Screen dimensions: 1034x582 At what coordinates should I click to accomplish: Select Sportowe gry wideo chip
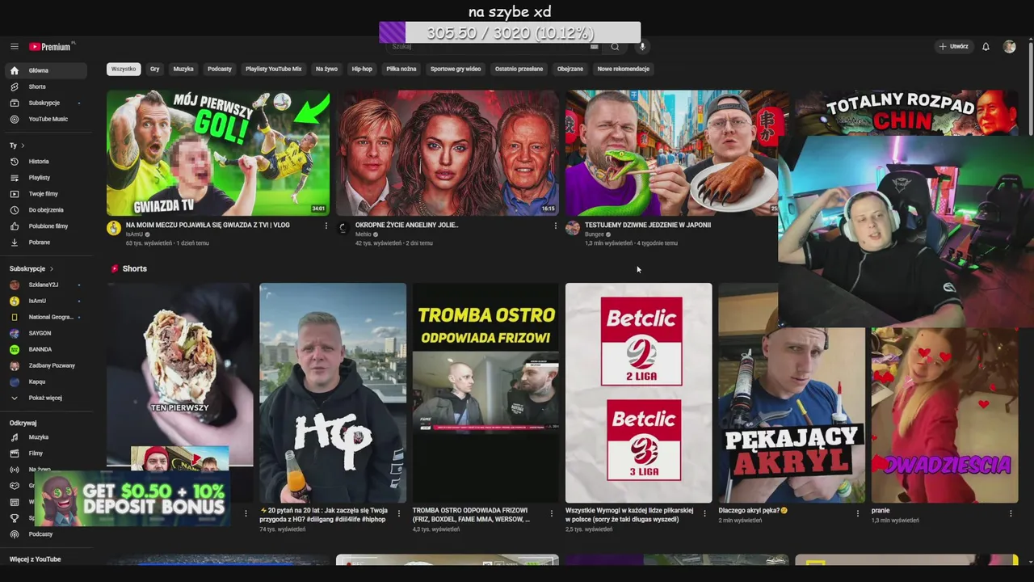click(456, 70)
